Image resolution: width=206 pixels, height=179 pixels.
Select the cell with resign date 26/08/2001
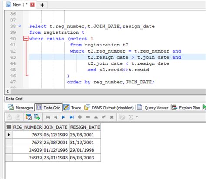(x=85, y=135)
